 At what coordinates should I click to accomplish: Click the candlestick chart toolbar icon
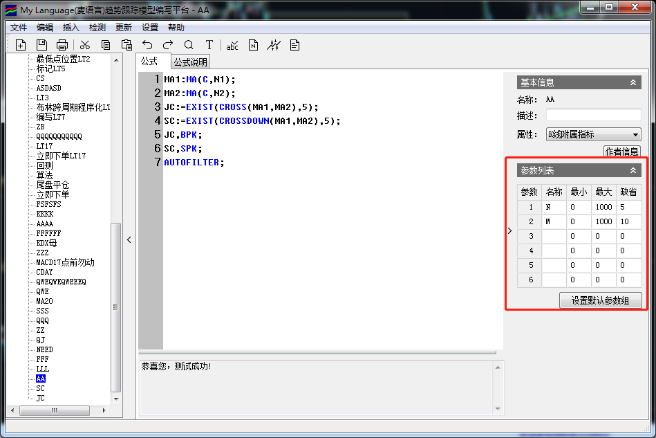(x=274, y=45)
